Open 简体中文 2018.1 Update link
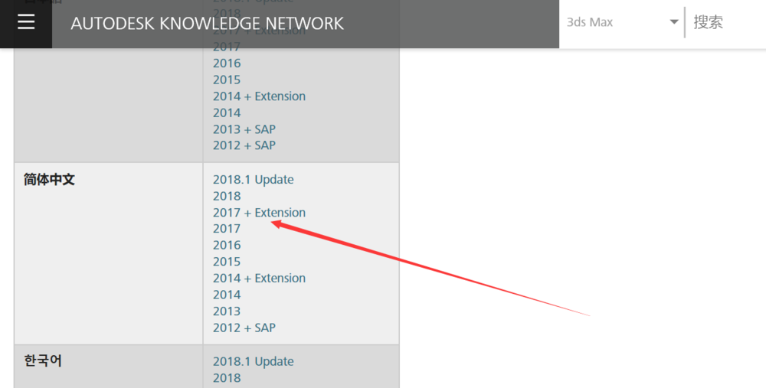 pyautogui.click(x=253, y=180)
